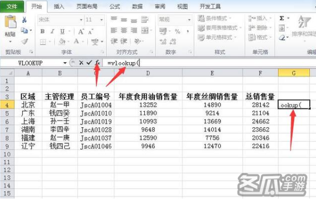The height and width of the screenshot is (199, 316).
Task: Switch to the Review tab
Action: 160,6
